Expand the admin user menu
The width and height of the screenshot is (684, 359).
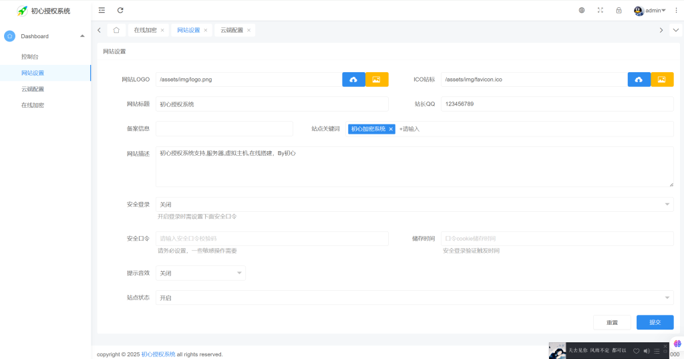(x=655, y=11)
